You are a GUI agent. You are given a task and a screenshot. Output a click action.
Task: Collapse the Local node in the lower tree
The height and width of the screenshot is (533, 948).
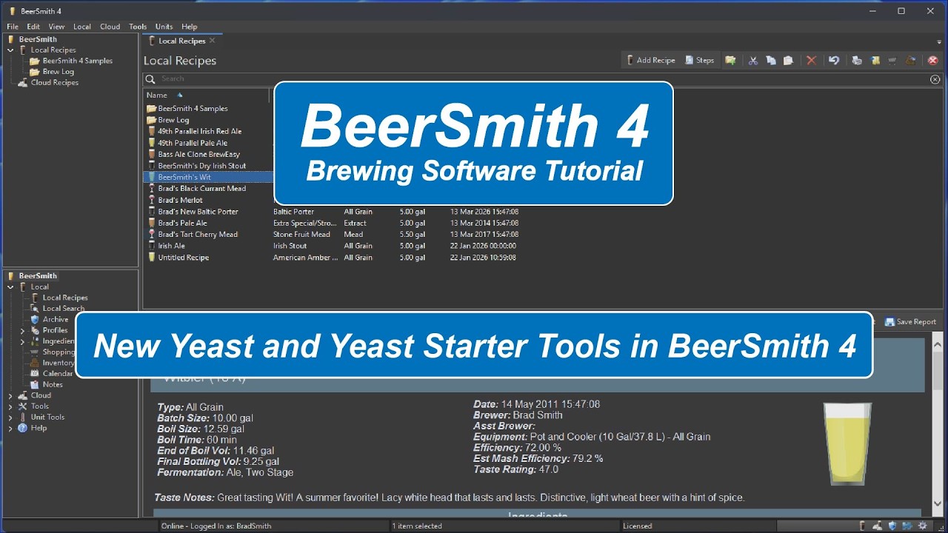coord(10,286)
